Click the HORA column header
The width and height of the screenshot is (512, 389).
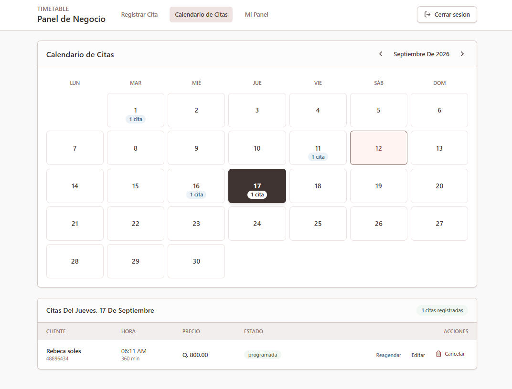(x=128, y=331)
